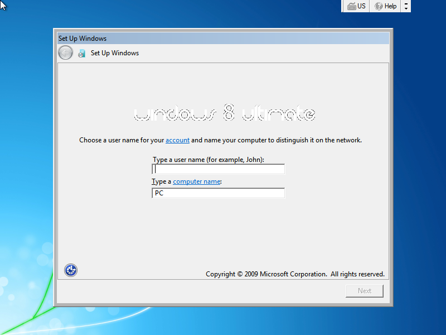Click the 'Choose a user name' instruction text
Screen dimensions: 446x335
click(220, 140)
